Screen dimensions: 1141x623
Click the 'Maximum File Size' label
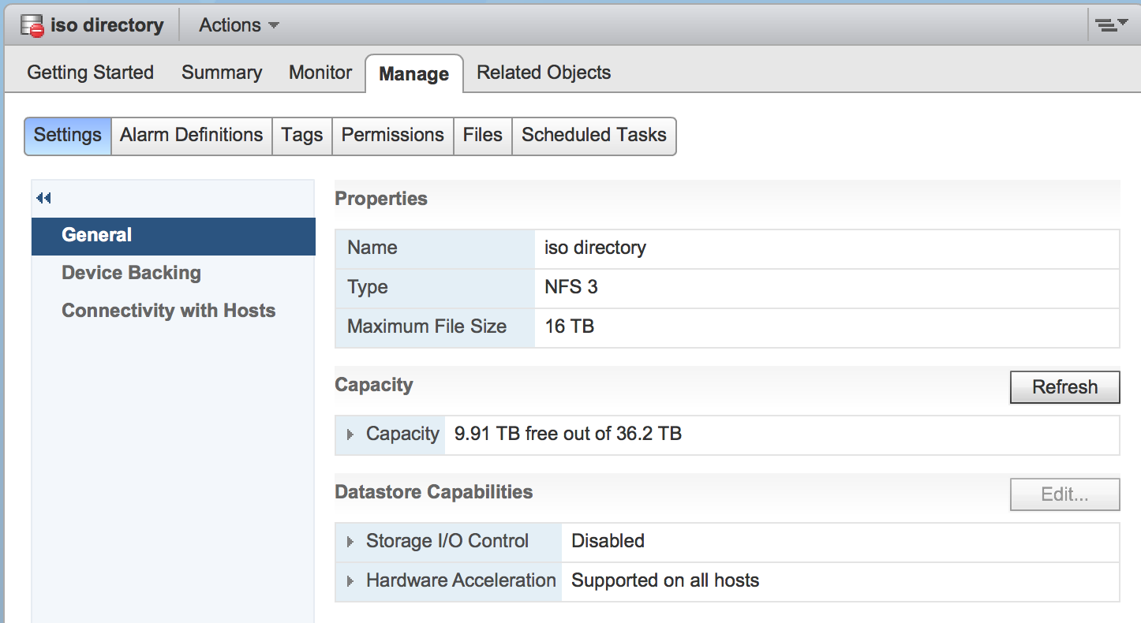click(427, 326)
